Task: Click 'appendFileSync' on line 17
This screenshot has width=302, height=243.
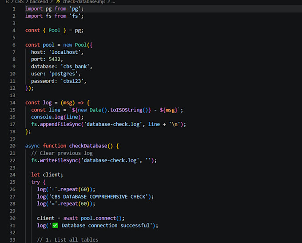Action: [x=60, y=124]
